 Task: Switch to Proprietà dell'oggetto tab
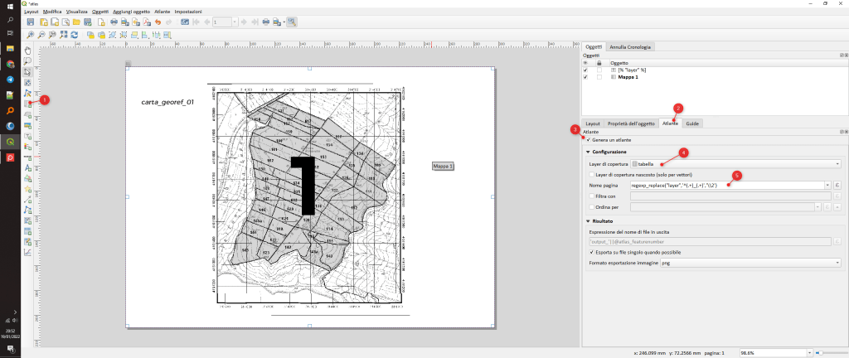coord(632,123)
